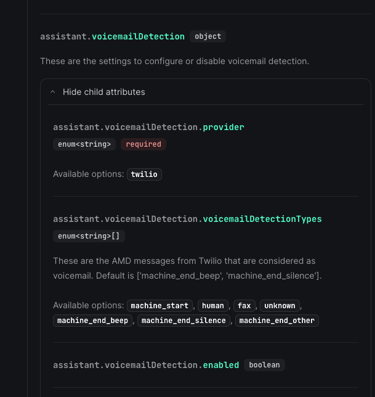The image size is (375, 397).
Task: Select the voicemailDetection.provider attribute heading
Action: click(x=148, y=127)
